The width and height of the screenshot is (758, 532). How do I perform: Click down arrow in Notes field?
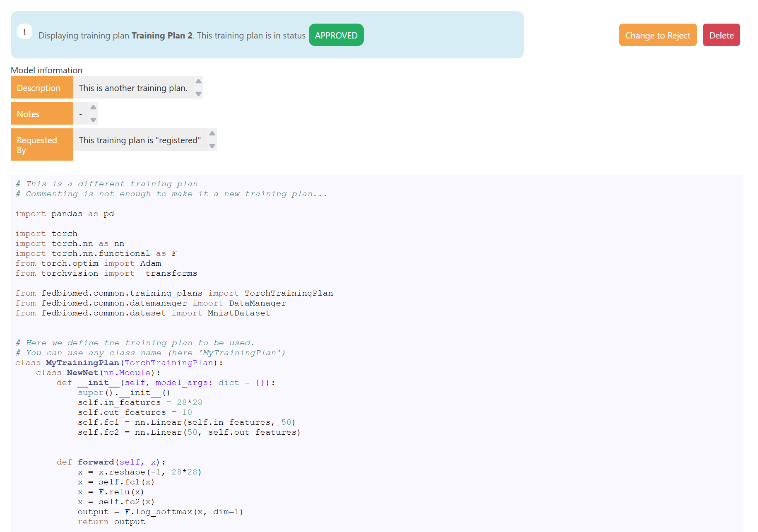(94, 120)
